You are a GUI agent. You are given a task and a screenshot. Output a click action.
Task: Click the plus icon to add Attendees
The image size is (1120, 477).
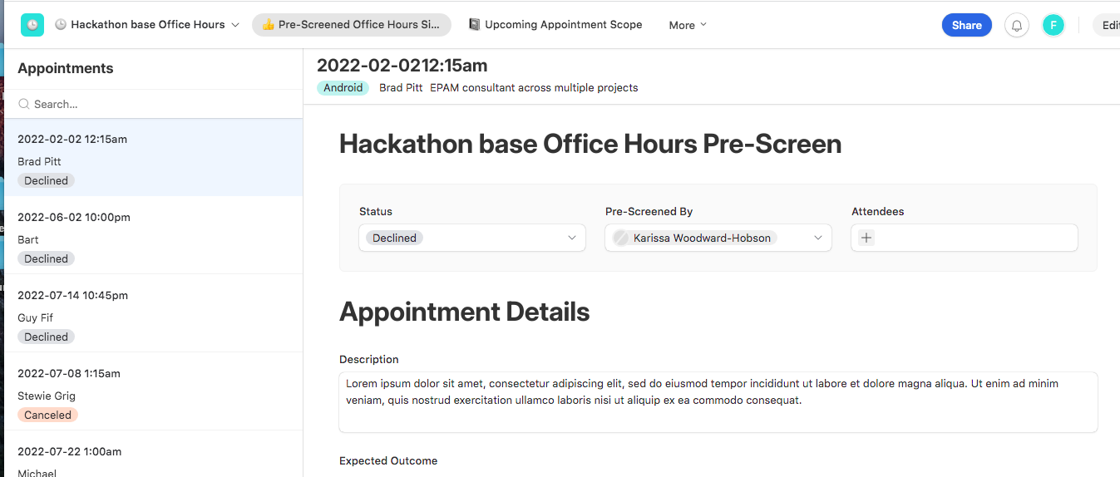pyautogui.click(x=866, y=238)
